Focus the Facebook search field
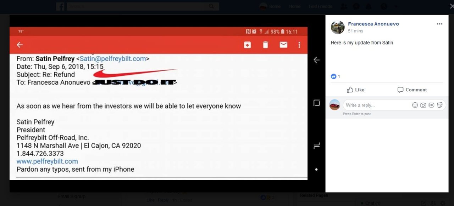 tap(137, 6)
